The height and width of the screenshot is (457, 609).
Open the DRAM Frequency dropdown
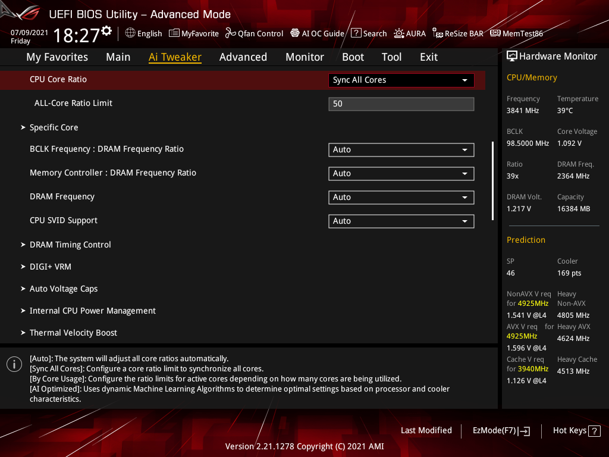tap(401, 197)
